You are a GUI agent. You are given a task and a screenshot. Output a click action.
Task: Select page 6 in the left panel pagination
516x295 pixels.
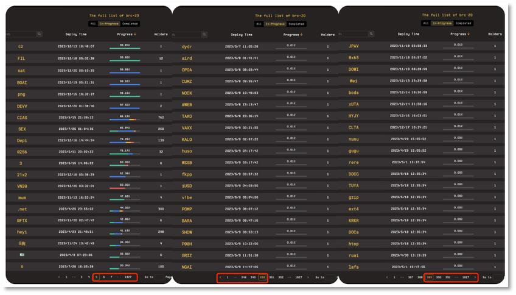pos(103,277)
